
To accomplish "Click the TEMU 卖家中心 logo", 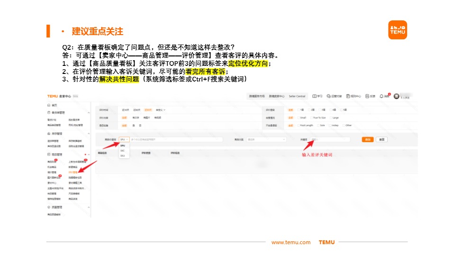I will [x=59, y=96].
